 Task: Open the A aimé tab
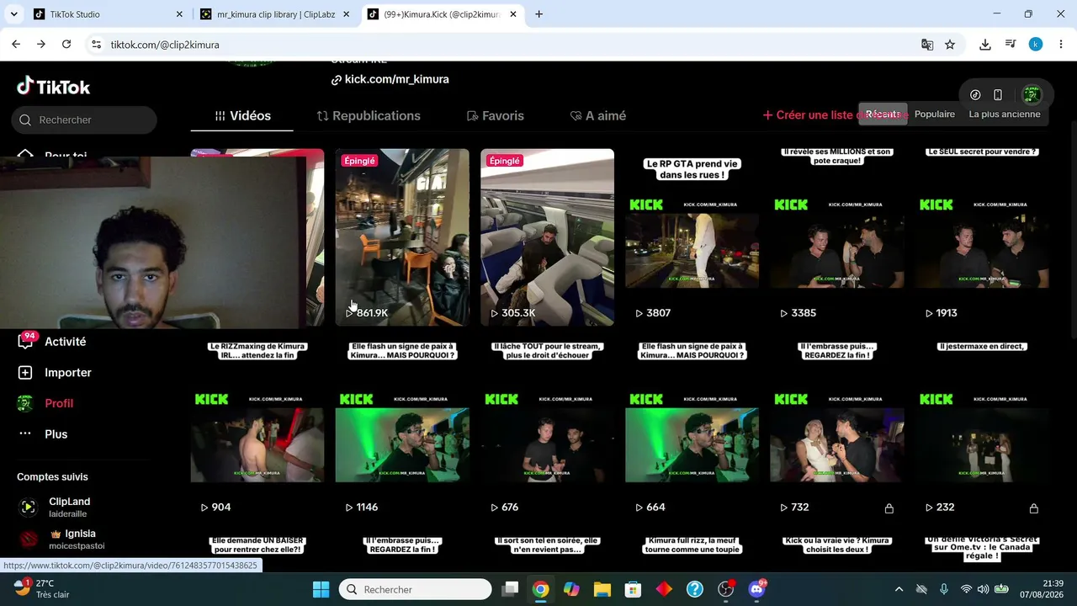tap(598, 115)
